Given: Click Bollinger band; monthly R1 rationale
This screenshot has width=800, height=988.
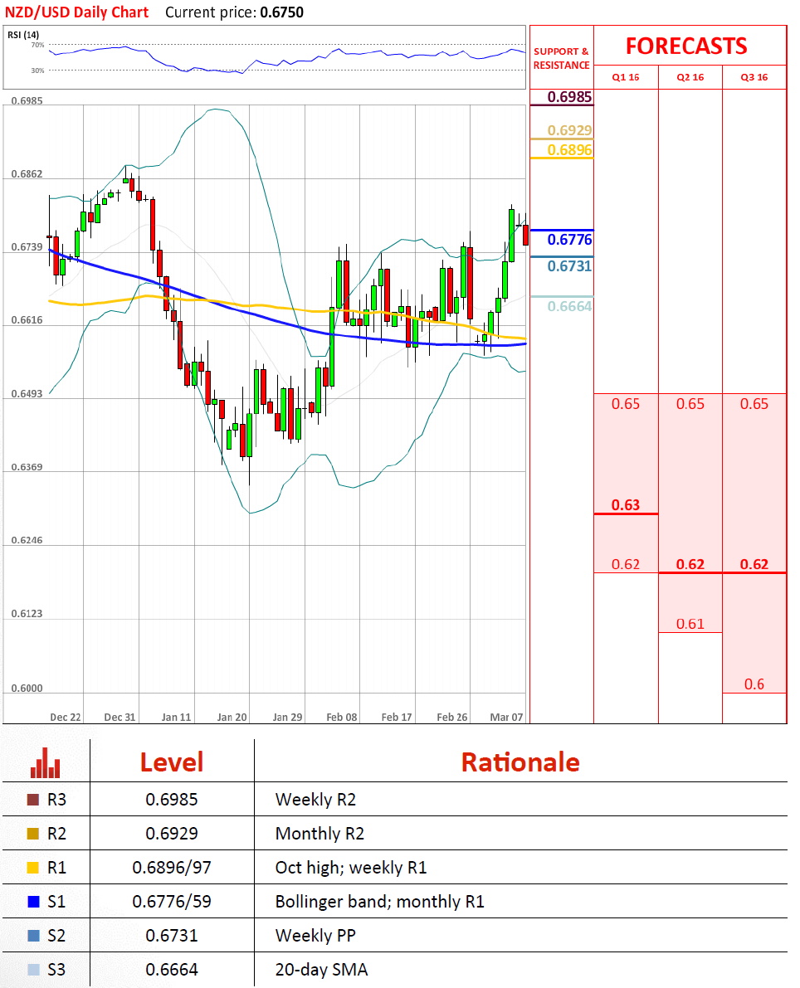Looking at the screenshot, I should tap(379, 902).
